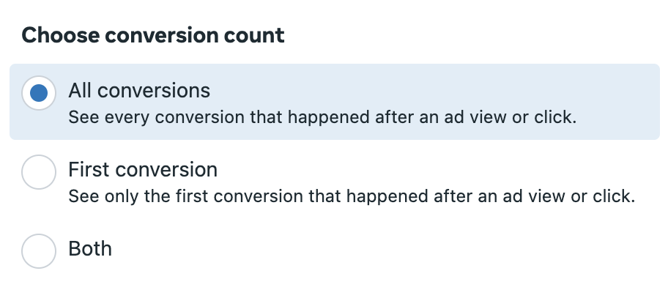668x290 pixels.
Task: Click 'See every conversion that happened' description
Action: point(322,117)
